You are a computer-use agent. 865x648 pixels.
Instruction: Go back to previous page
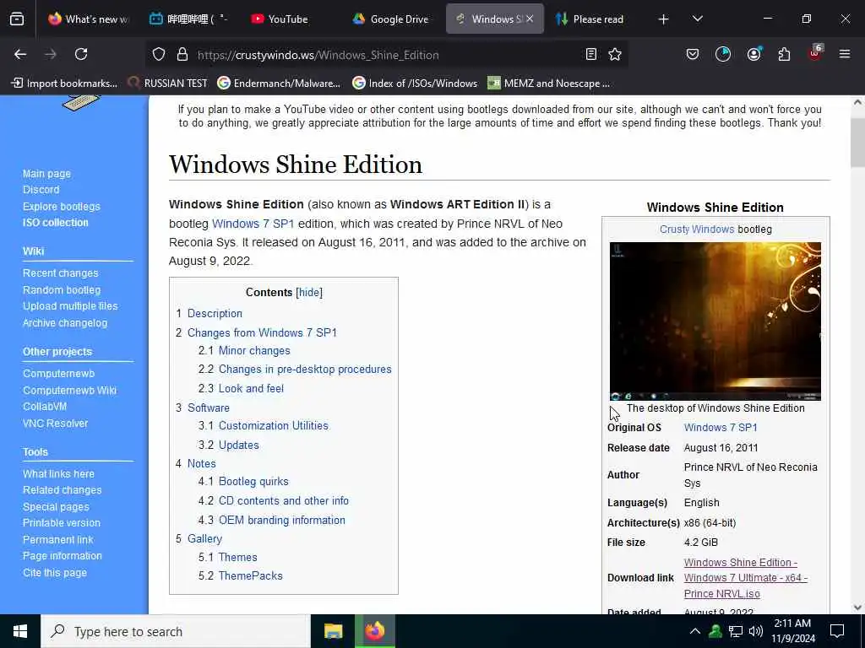click(20, 54)
